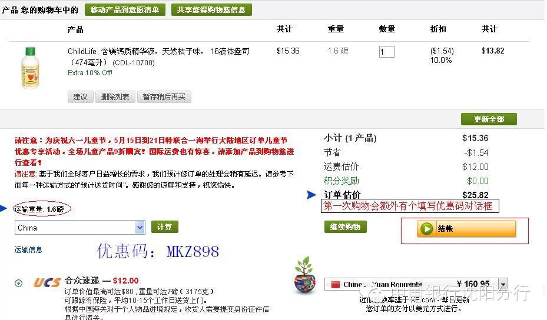547x320 pixels.
Task: Click the Extra 10% Off! text
Action: [90, 73]
